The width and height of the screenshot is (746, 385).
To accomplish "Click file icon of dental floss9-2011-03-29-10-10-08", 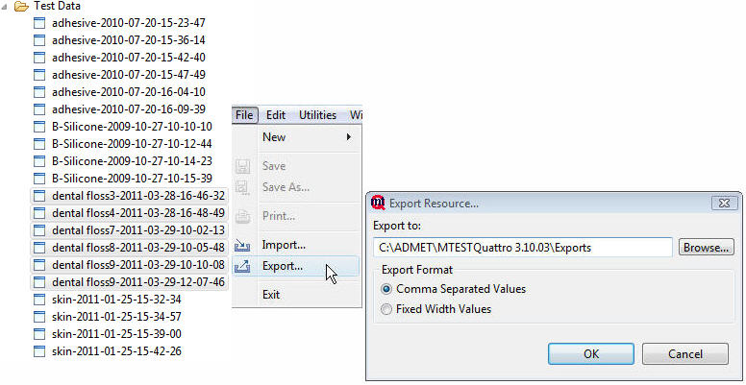I will [x=39, y=265].
